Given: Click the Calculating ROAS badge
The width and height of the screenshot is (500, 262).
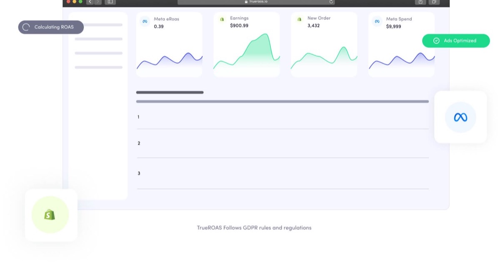Looking at the screenshot, I should [51, 27].
